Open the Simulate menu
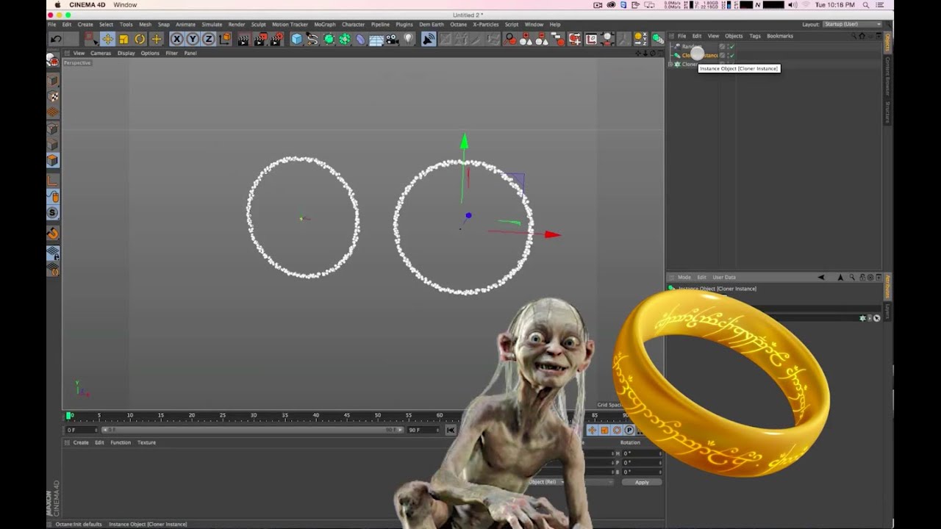Image resolution: width=941 pixels, height=529 pixels. coord(212,24)
